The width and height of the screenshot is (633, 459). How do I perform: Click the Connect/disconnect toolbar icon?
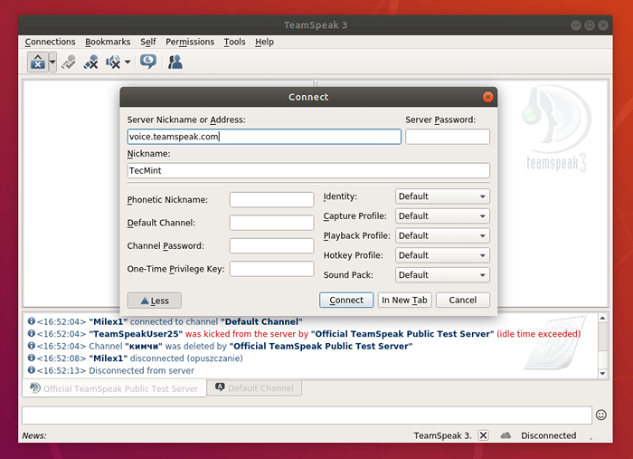[x=37, y=62]
